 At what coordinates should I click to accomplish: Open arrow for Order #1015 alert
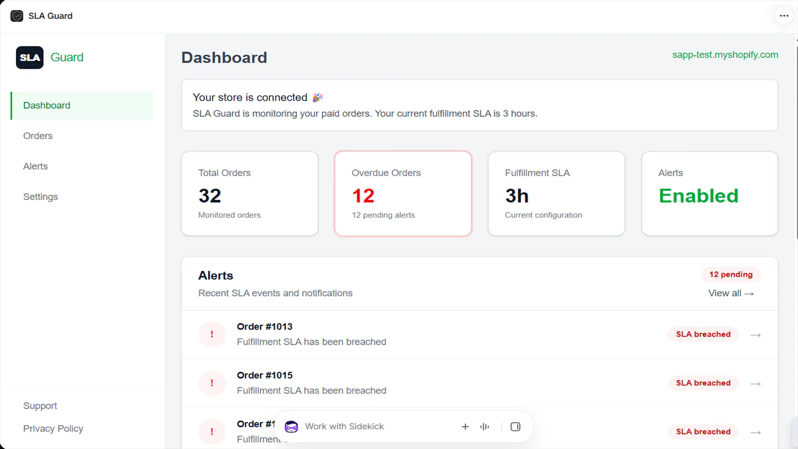point(756,384)
